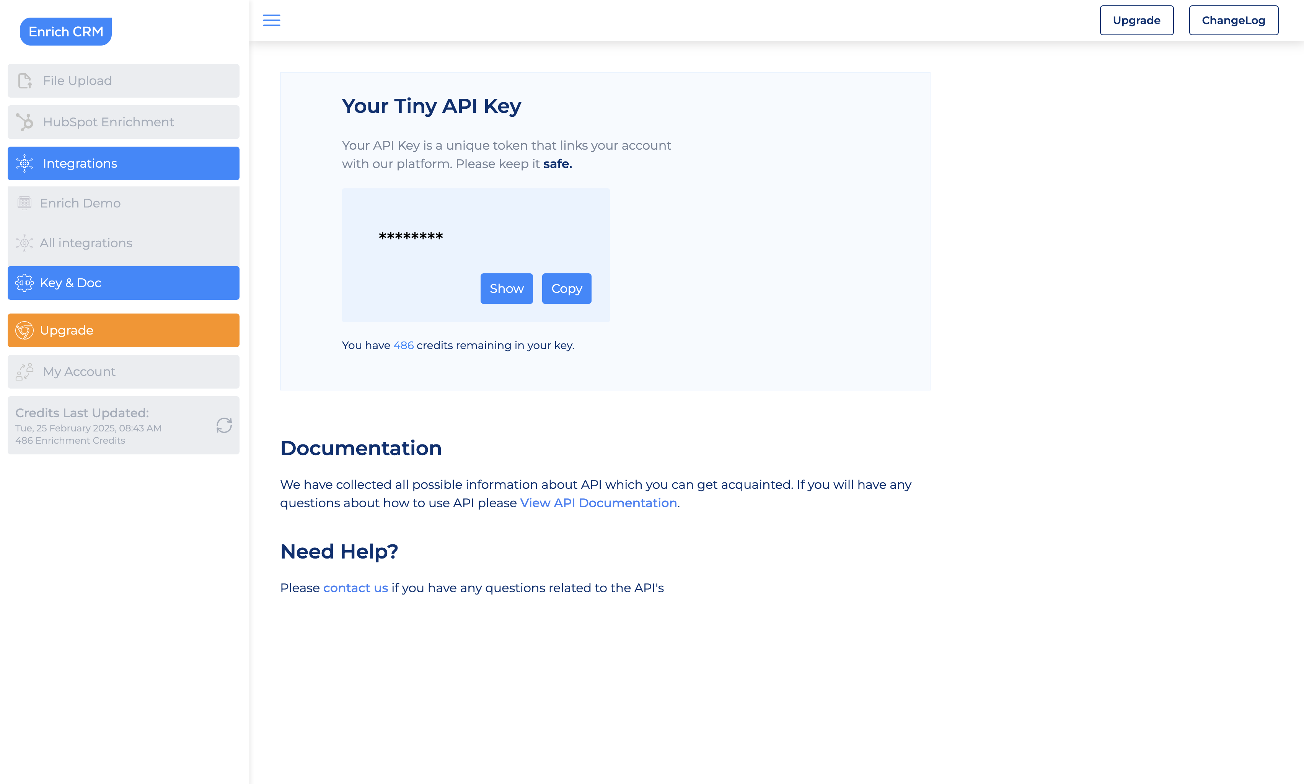
Task: Copy the API key to clipboard
Action: coord(566,288)
